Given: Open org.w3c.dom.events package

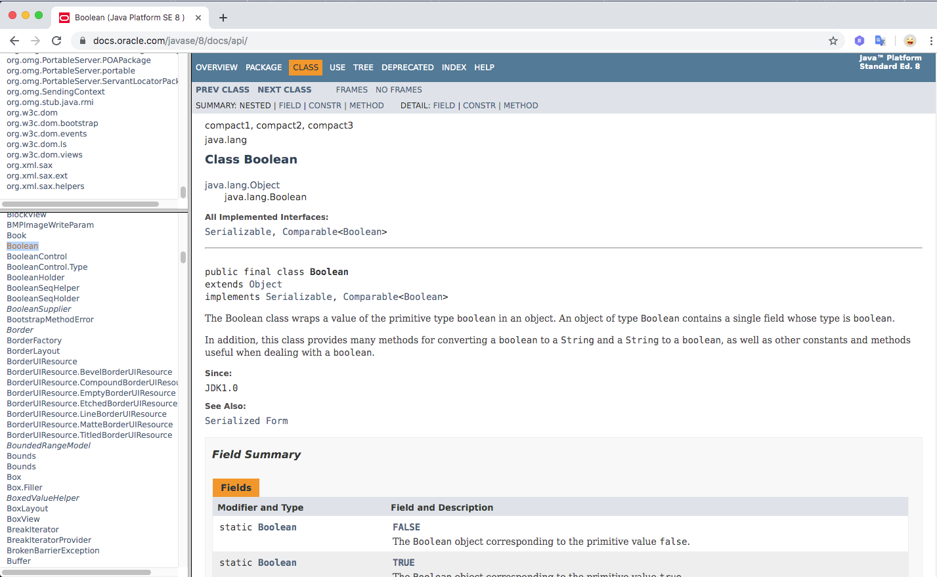Looking at the screenshot, I should click(47, 134).
